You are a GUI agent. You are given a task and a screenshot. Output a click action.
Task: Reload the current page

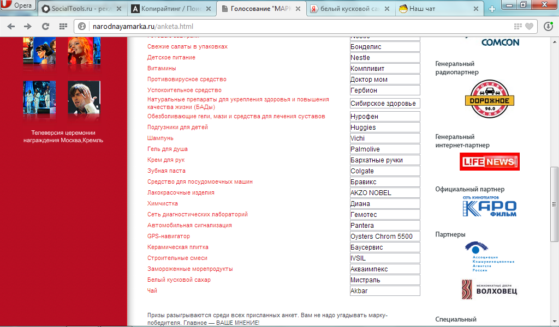pyautogui.click(x=45, y=26)
